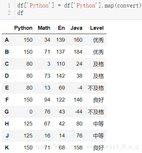142x153 pixels.
Task: Click the Python column header
Action: coord(23,28)
